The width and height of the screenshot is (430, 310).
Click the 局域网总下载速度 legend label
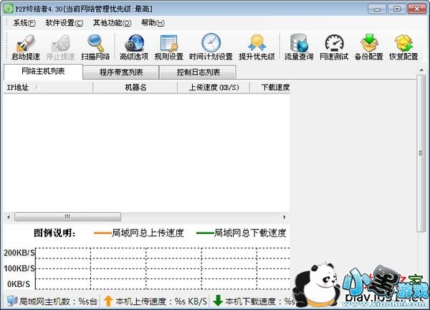pos(250,232)
